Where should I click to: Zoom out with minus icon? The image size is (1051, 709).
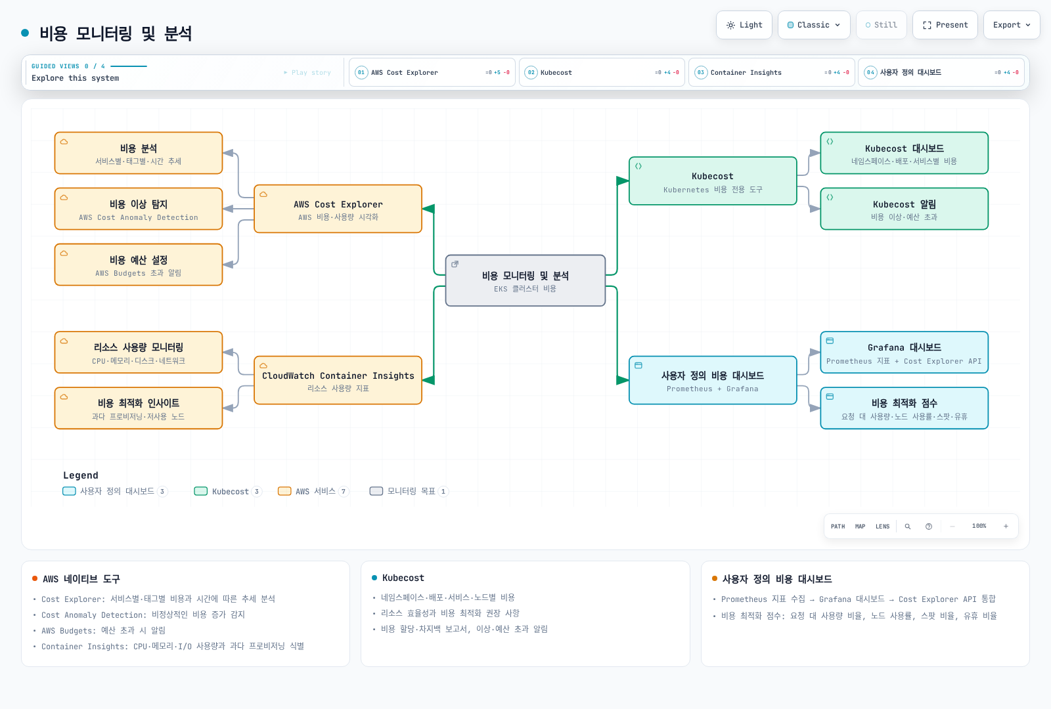coord(952,526)
